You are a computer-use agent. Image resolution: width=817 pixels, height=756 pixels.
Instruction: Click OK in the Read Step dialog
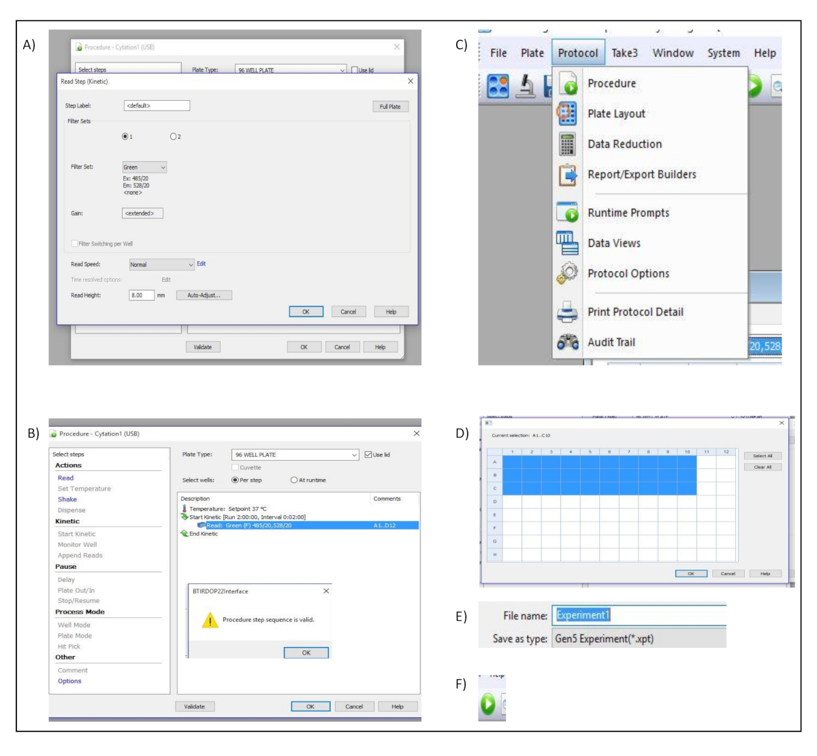point(306,312)
